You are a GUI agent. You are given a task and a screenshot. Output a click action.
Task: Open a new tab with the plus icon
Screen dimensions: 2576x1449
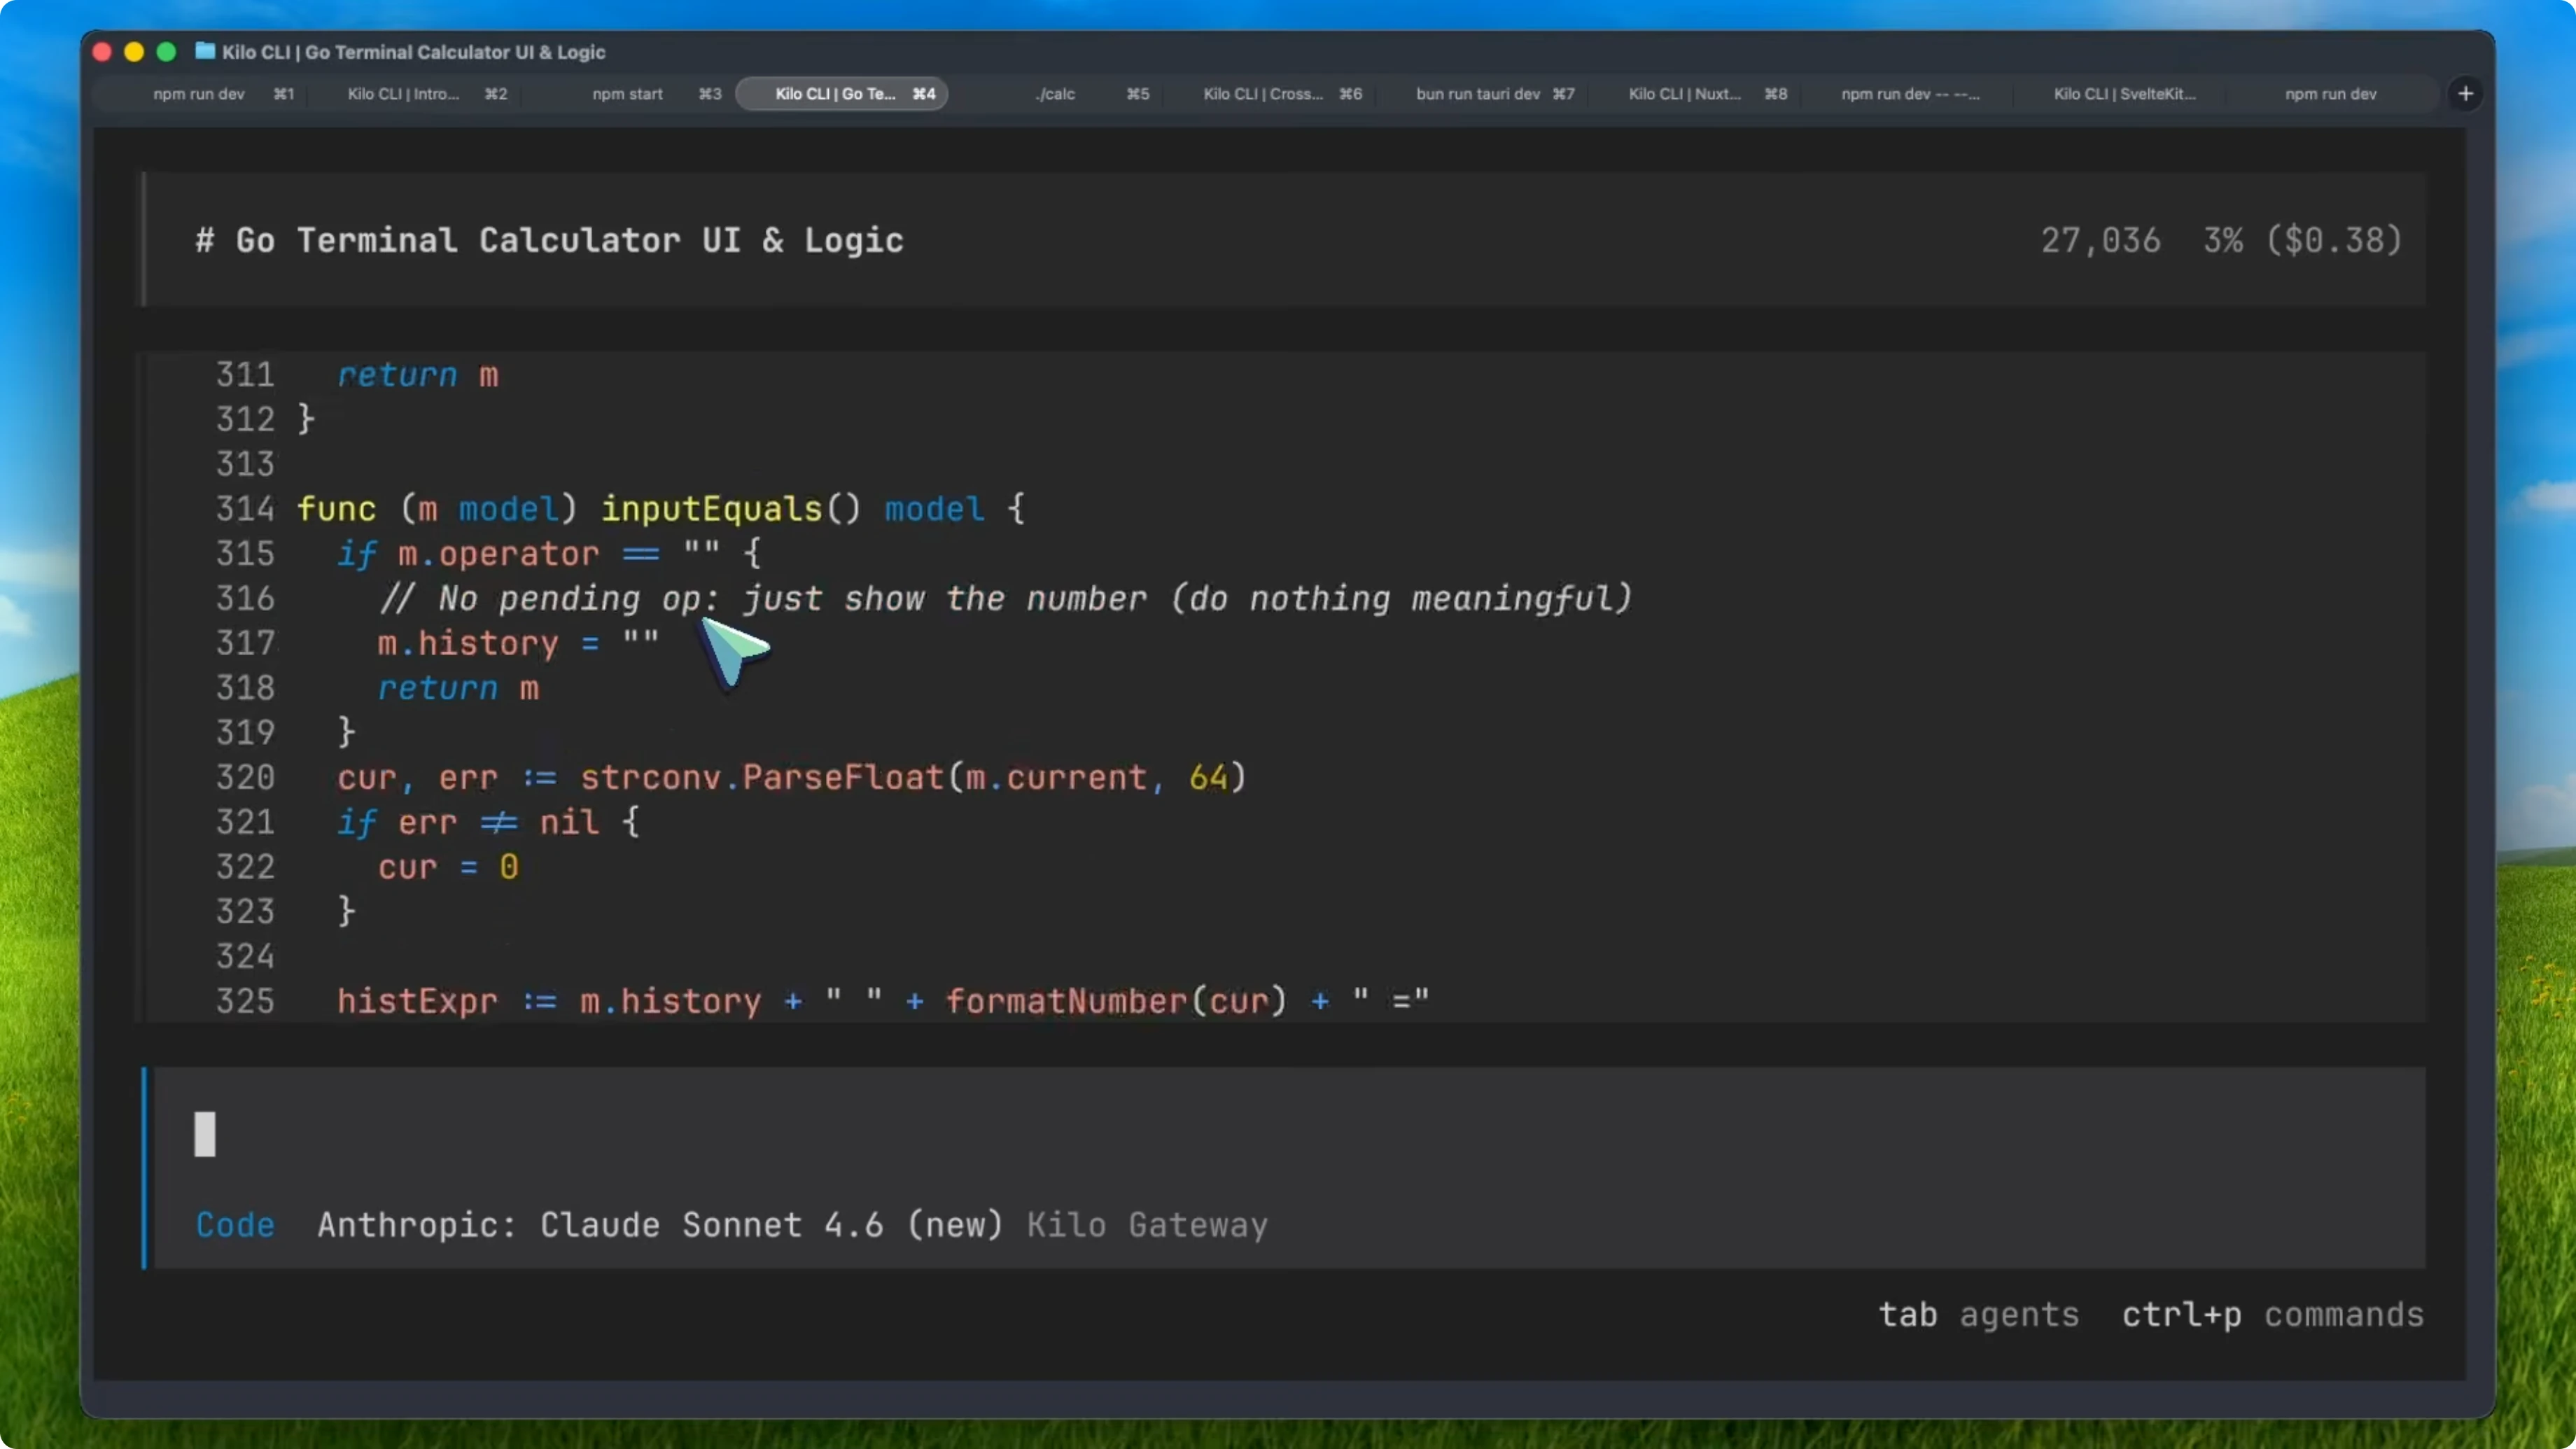click(2466, 93)
